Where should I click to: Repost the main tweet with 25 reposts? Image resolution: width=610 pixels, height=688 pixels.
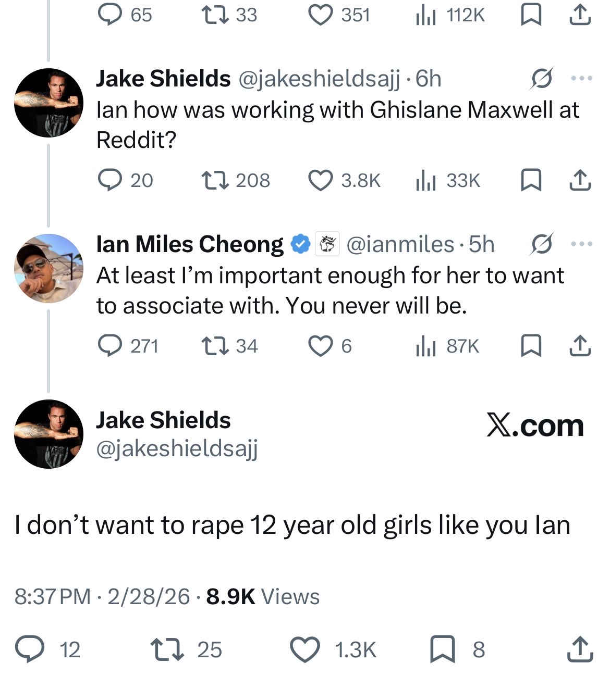167,649
